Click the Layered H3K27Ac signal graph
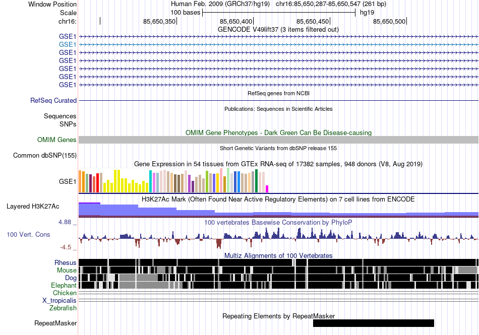479x335 pixels. click(278, 210)
